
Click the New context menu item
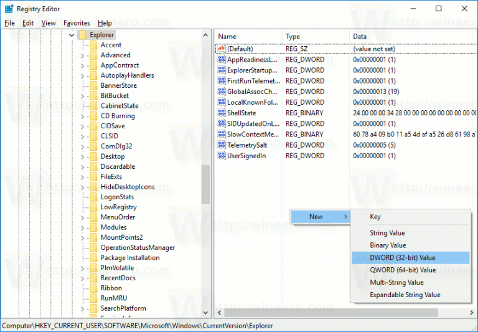pos(320,217)
